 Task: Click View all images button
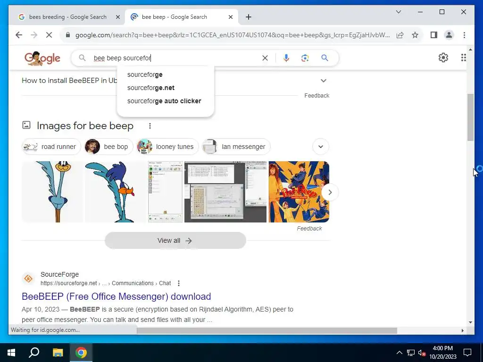(175, 240)
